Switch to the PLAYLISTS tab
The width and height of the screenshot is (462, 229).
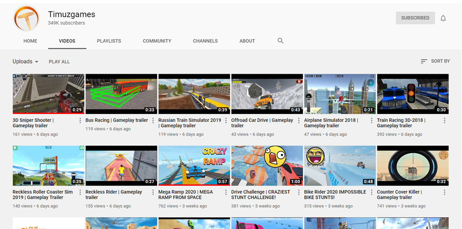click(109, 41)
